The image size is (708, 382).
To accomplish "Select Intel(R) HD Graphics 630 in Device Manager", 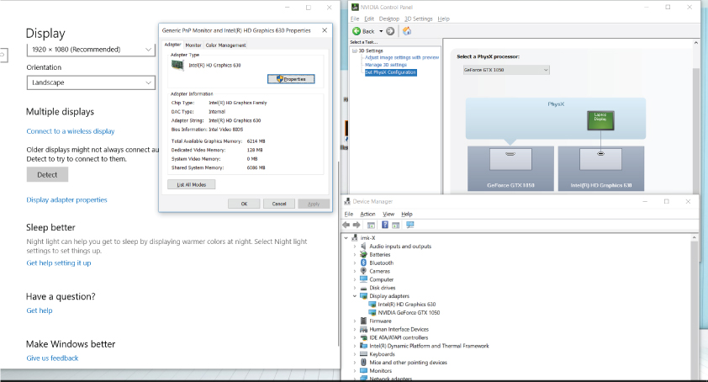I will tap(406, 305).
